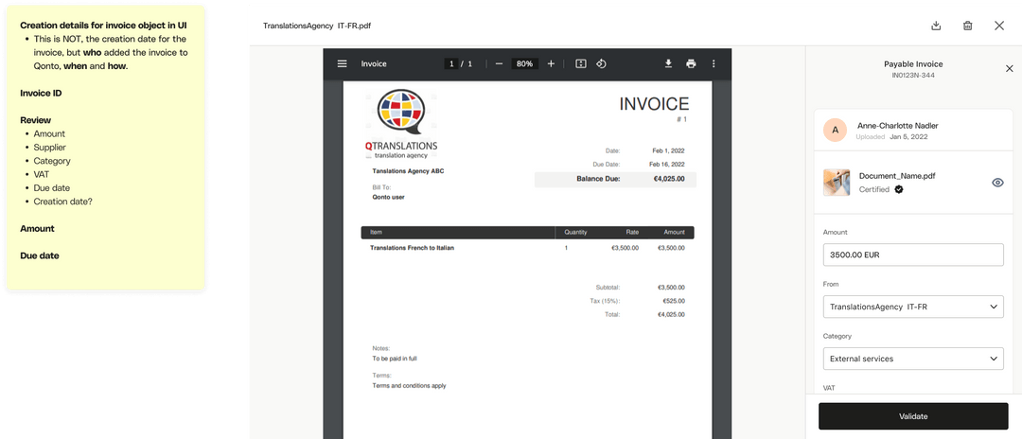1022x439 pixels.
Task: Download TranslationsAgency file from top header
Action: 936,26
